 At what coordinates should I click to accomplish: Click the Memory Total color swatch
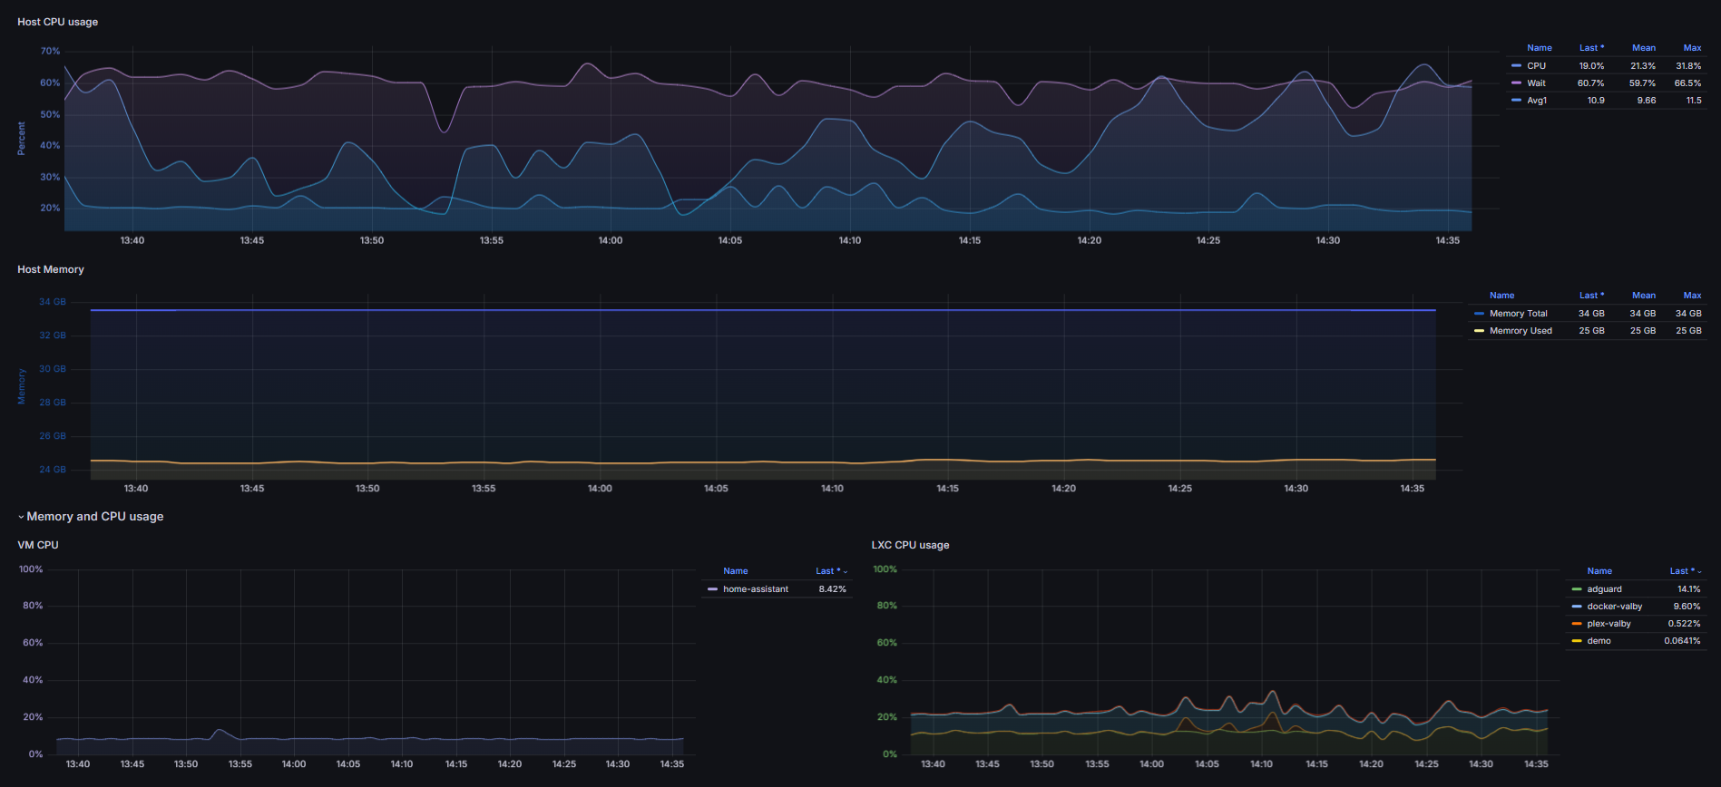click(x=1479, y=314)
